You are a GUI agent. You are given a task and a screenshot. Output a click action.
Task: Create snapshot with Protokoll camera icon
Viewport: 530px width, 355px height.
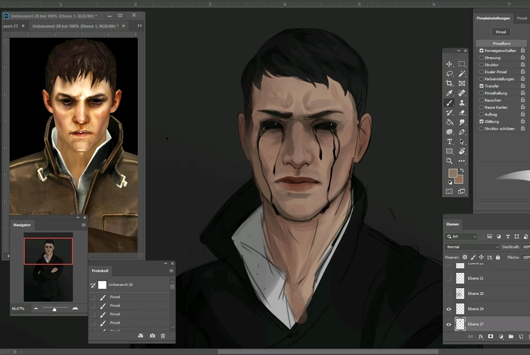[152, 336]
